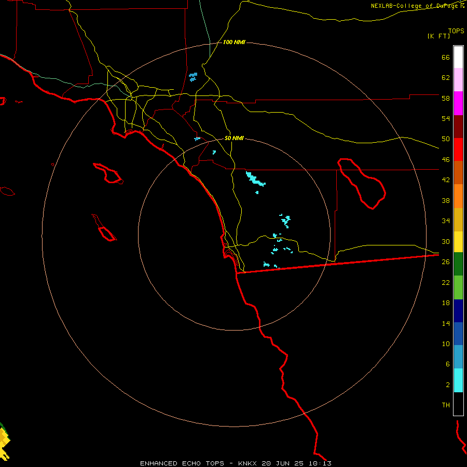Screen dimensions: 467x467
Task: Click the "50" value on the color scale
Action: click(446, 139)
